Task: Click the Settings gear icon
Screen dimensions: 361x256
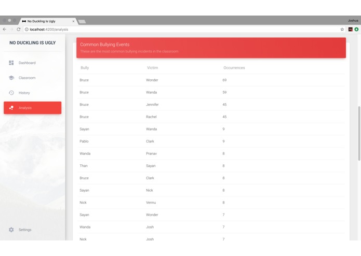Action: coord(11,230)
